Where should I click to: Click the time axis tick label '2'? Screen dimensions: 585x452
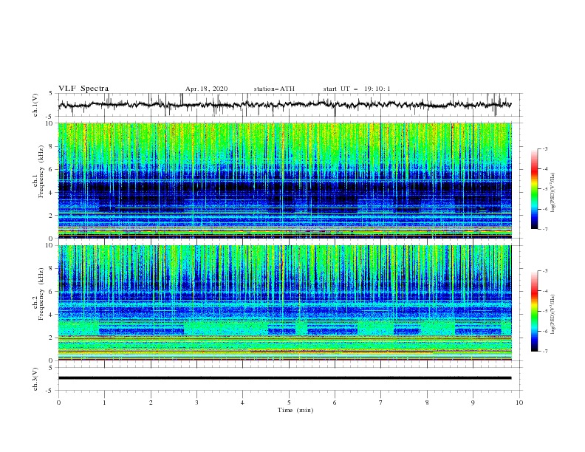coord(151,403)
